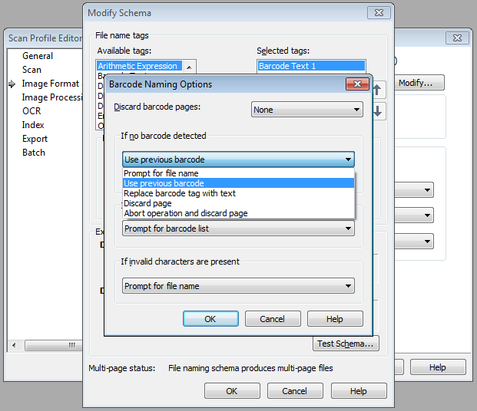Click the Modify button in Scan Profile Editor
Image resolution: width=477 pixels, height=411 pixels.
coord(419,83)
